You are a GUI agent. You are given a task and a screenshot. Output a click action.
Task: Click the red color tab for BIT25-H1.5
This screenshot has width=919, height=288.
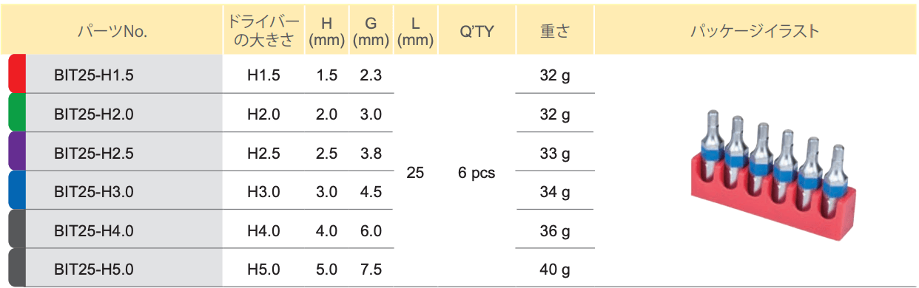pos(18,73)
